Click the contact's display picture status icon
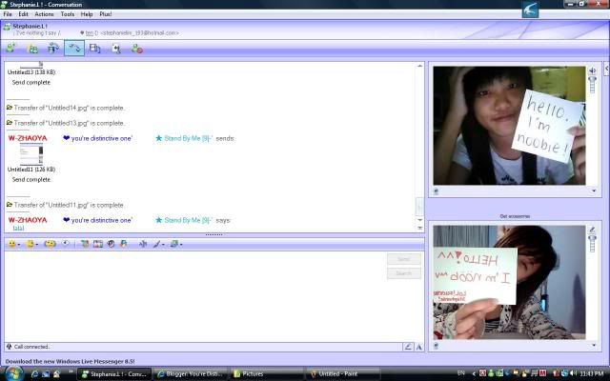Viewport: 610px width, 381px height. pyautogui.click(x=7, y=27)
